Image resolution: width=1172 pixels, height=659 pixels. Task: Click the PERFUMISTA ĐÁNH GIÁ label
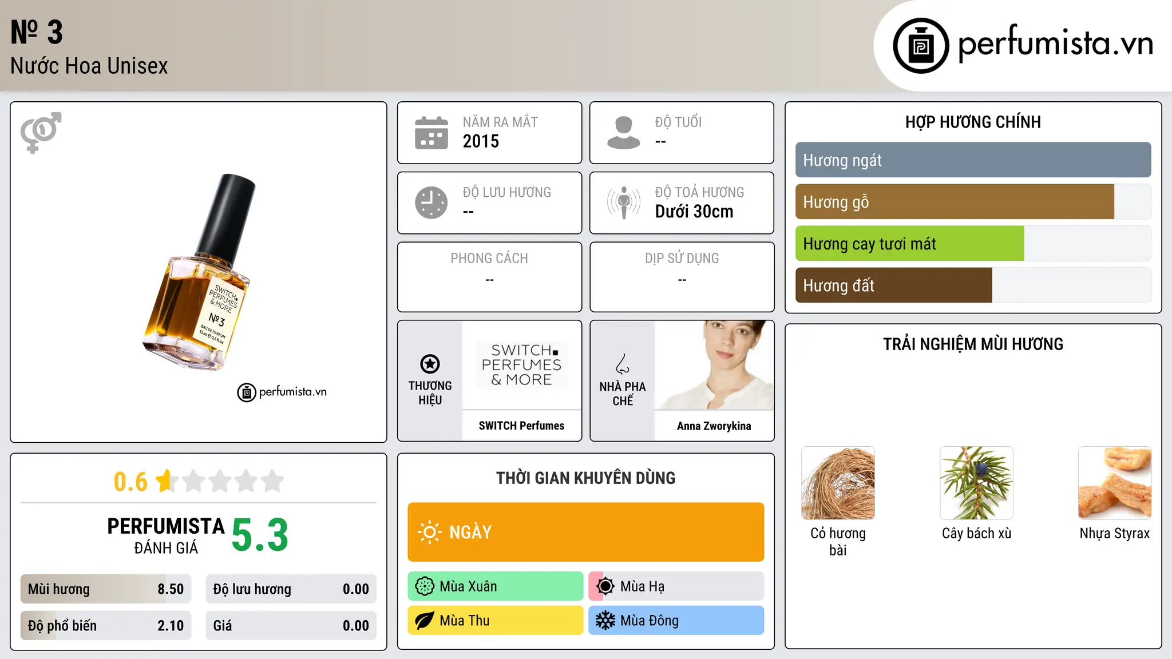click(166, 535)
